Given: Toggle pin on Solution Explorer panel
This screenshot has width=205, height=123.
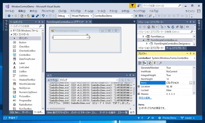Looking at the screenshot, I should pos(190,22).
